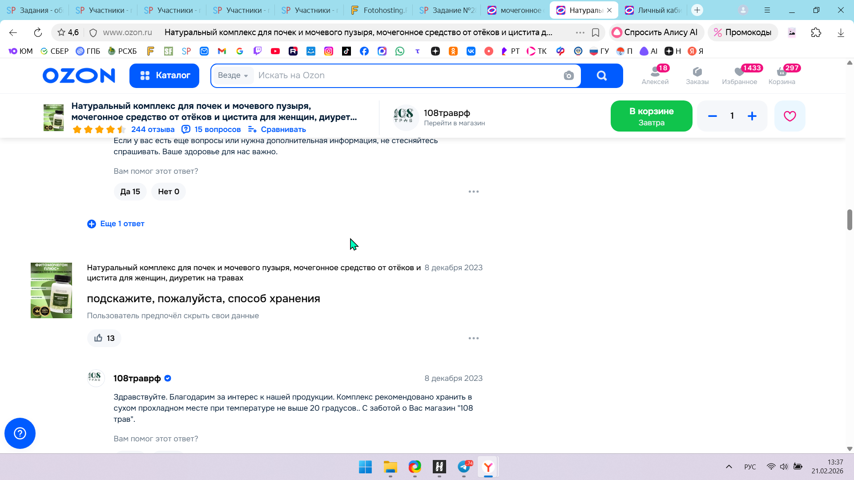The image size is (854, 480).
Task: Open the Везде search scope dropdown
Action: [233, 76]
